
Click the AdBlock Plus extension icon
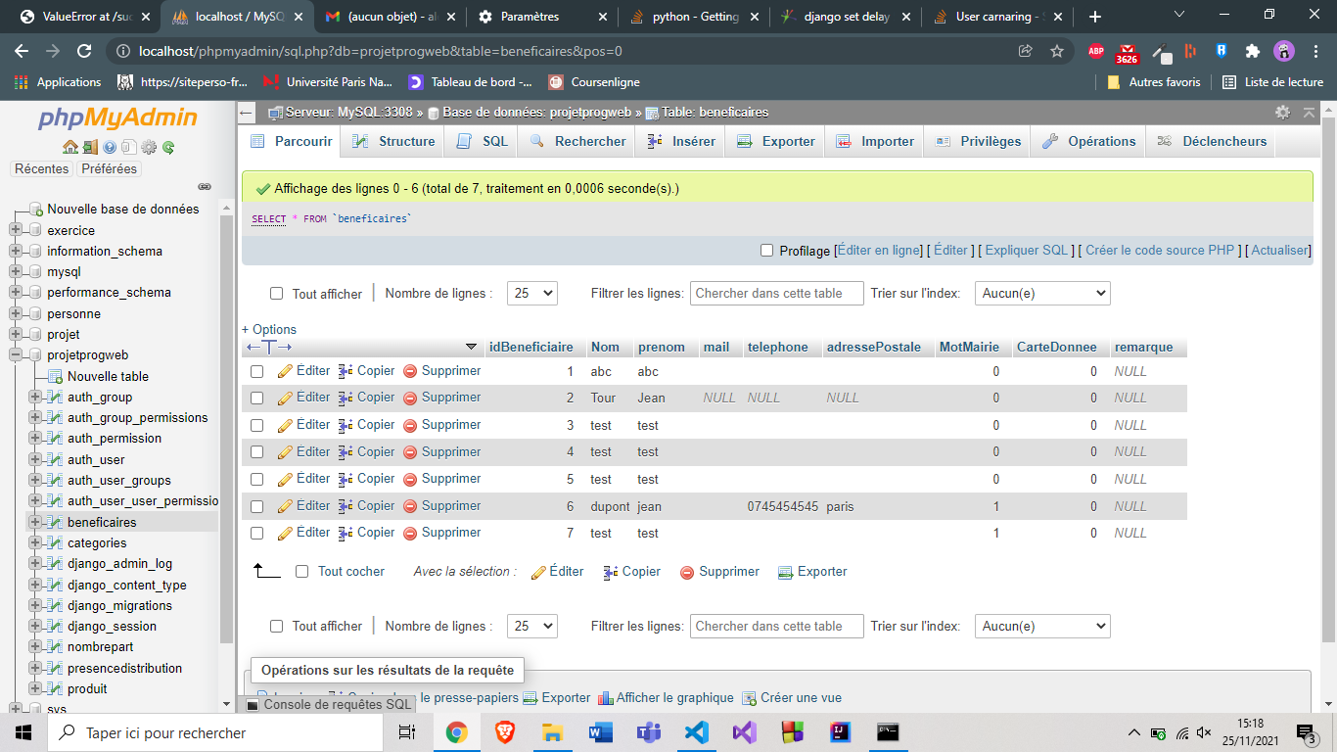1095,51
